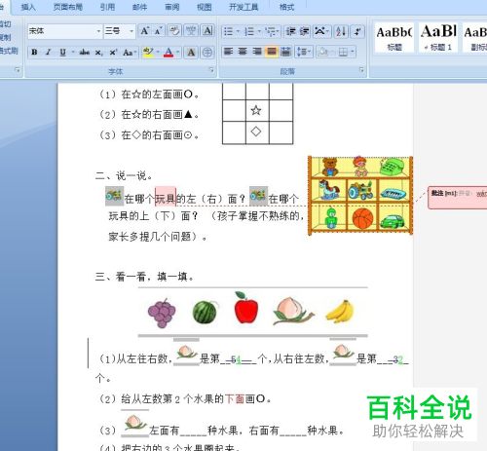This screenshot has height=451, width=487.
Task: Open paragraph dialog launcher in 段落 group
Action: point(361,70)
